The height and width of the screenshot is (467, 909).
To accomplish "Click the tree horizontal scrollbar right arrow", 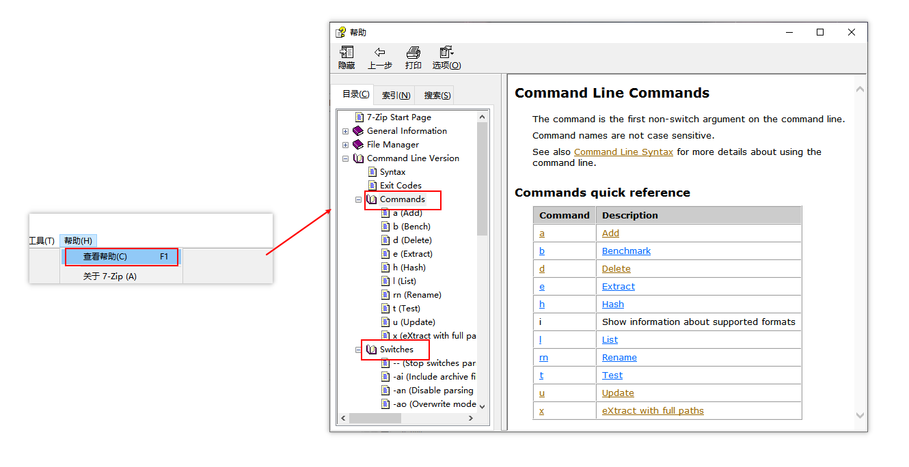I will (x=470, y=418).
